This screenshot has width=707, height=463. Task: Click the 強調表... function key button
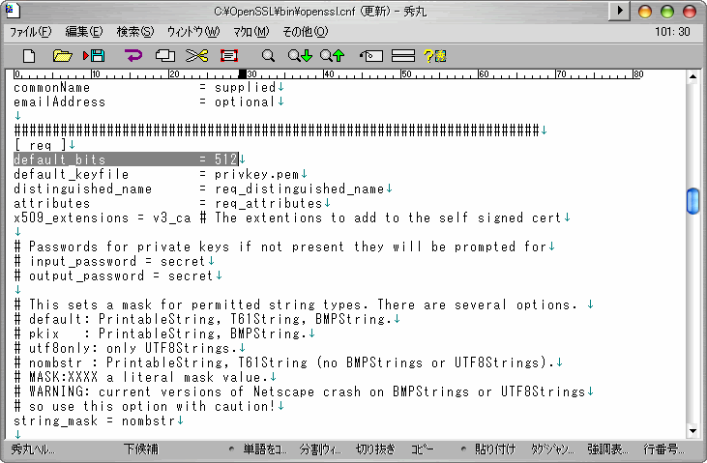[x=607, y=449]
